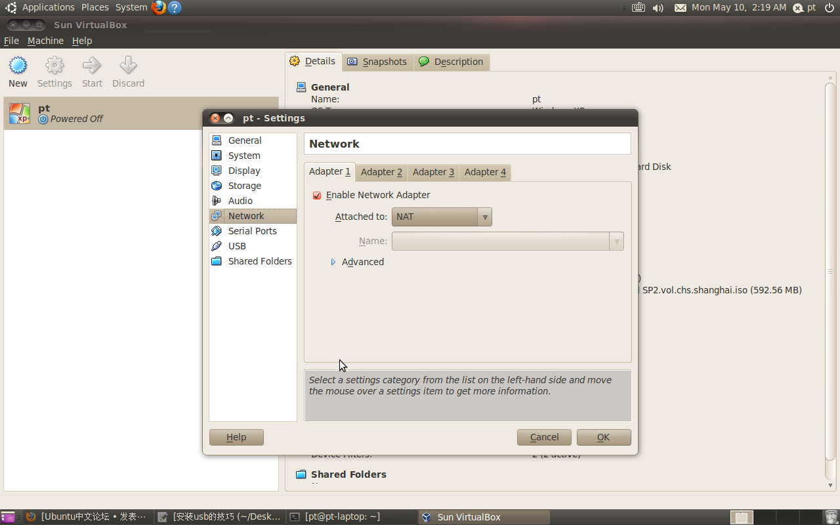The image size is (840, 525).
Task: Open the Storage settings category
Action: [253, 186]
